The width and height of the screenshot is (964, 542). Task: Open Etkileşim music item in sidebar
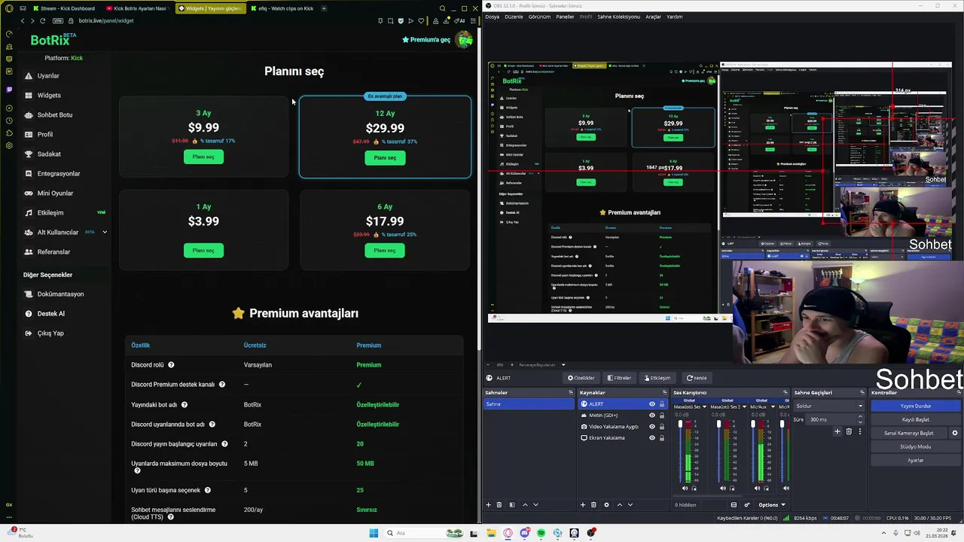(x=50, y=213)
